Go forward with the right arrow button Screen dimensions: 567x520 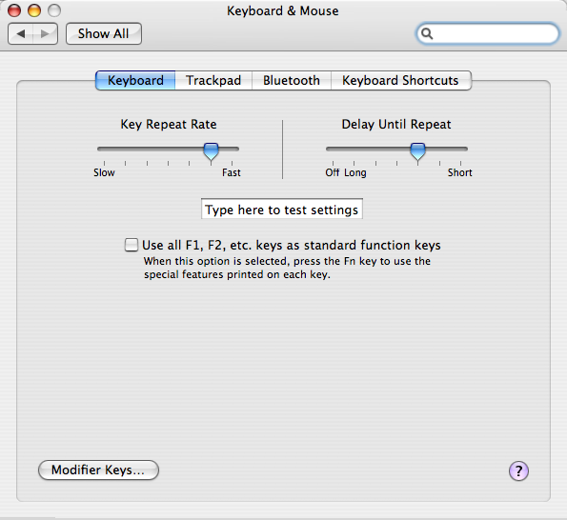(x=45, y=34)
